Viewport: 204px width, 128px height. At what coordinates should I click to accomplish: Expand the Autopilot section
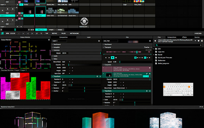click(x=57, y=47)
